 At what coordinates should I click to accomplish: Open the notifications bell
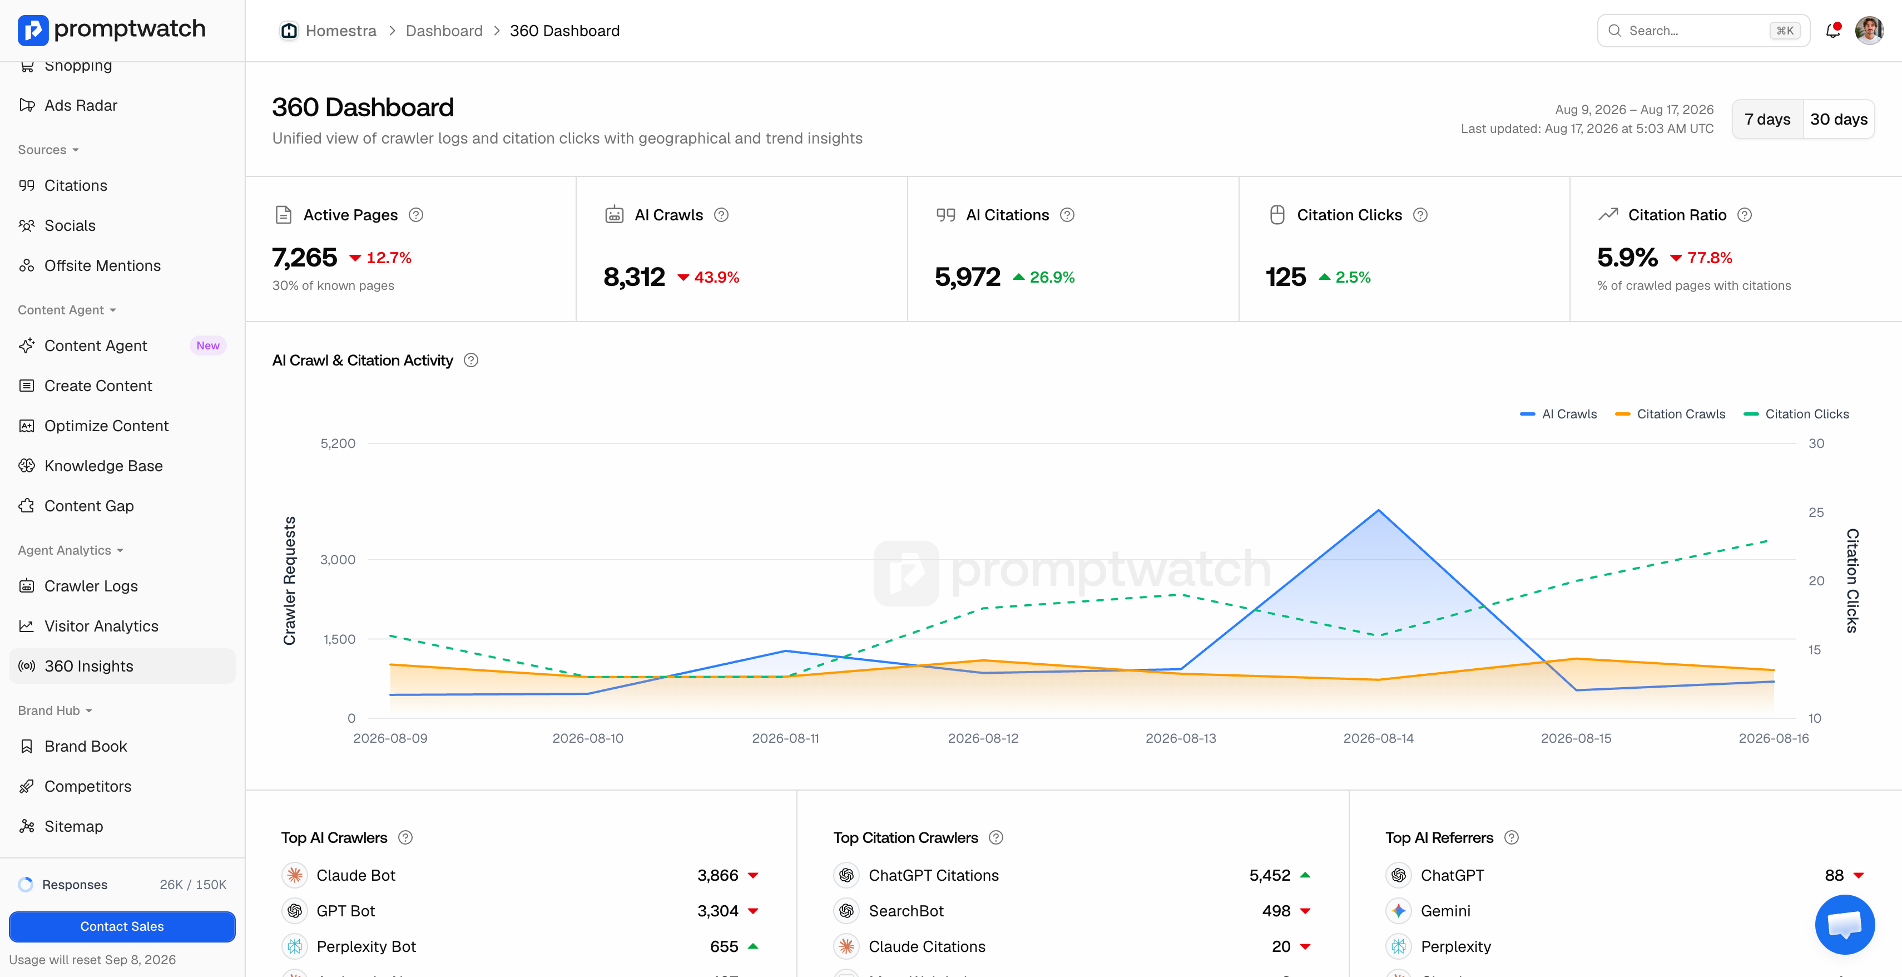(1832, 30)
